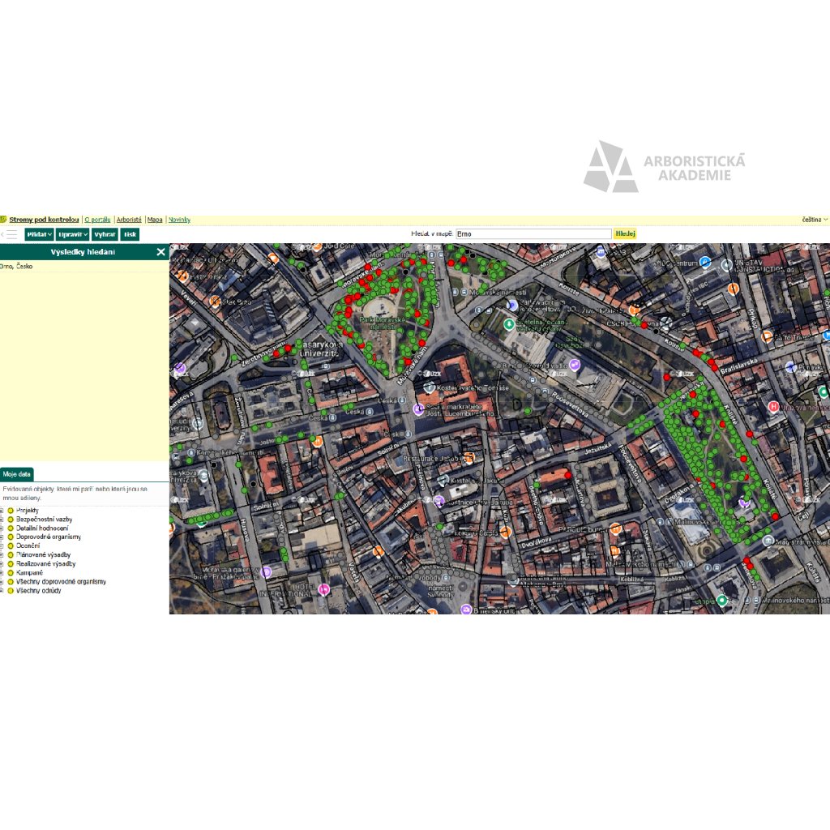
Task: Click the yellow circle icon beside Všechny odrůdy
Action: [10, 591]
